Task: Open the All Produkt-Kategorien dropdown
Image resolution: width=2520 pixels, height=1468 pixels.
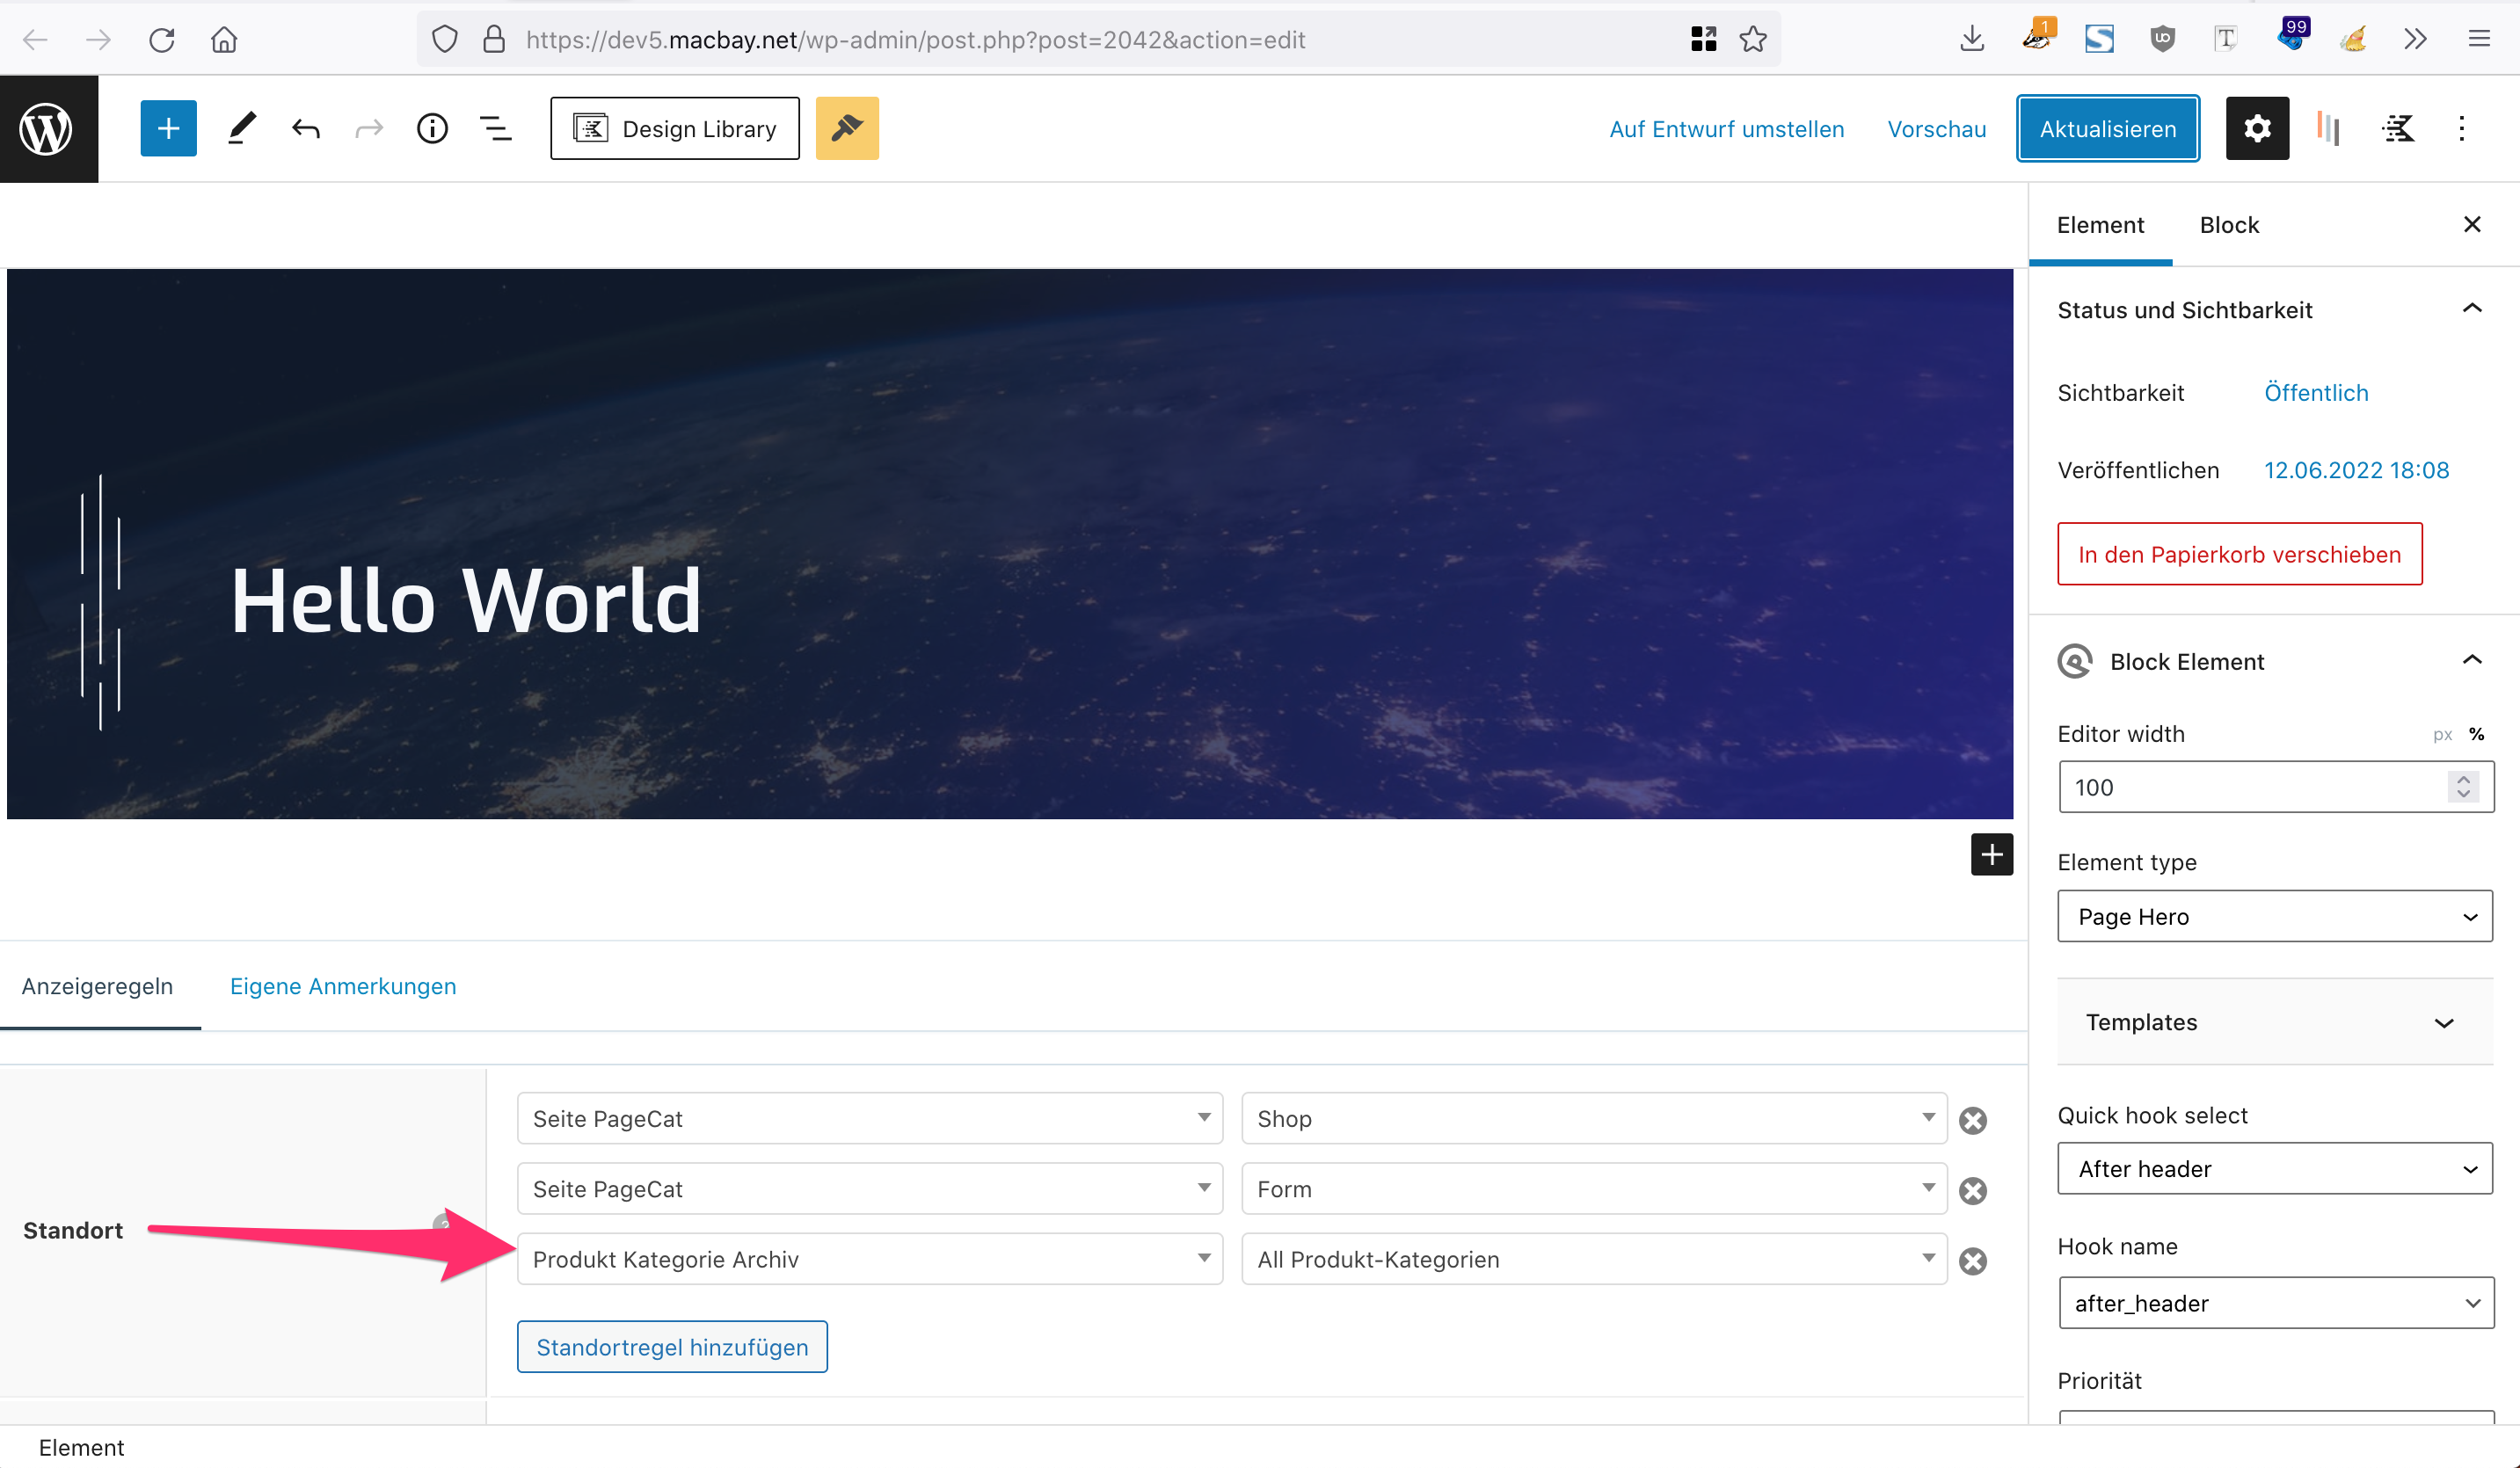Action: [1594, 1260]
